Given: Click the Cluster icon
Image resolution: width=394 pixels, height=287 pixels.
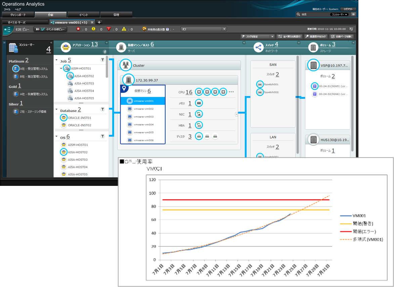Looking at the screenshot, I should (126, 65).
